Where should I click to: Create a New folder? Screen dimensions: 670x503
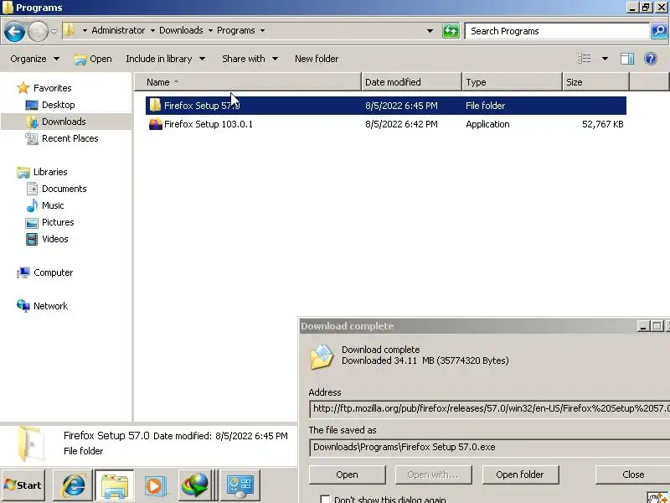click(317, 59)
